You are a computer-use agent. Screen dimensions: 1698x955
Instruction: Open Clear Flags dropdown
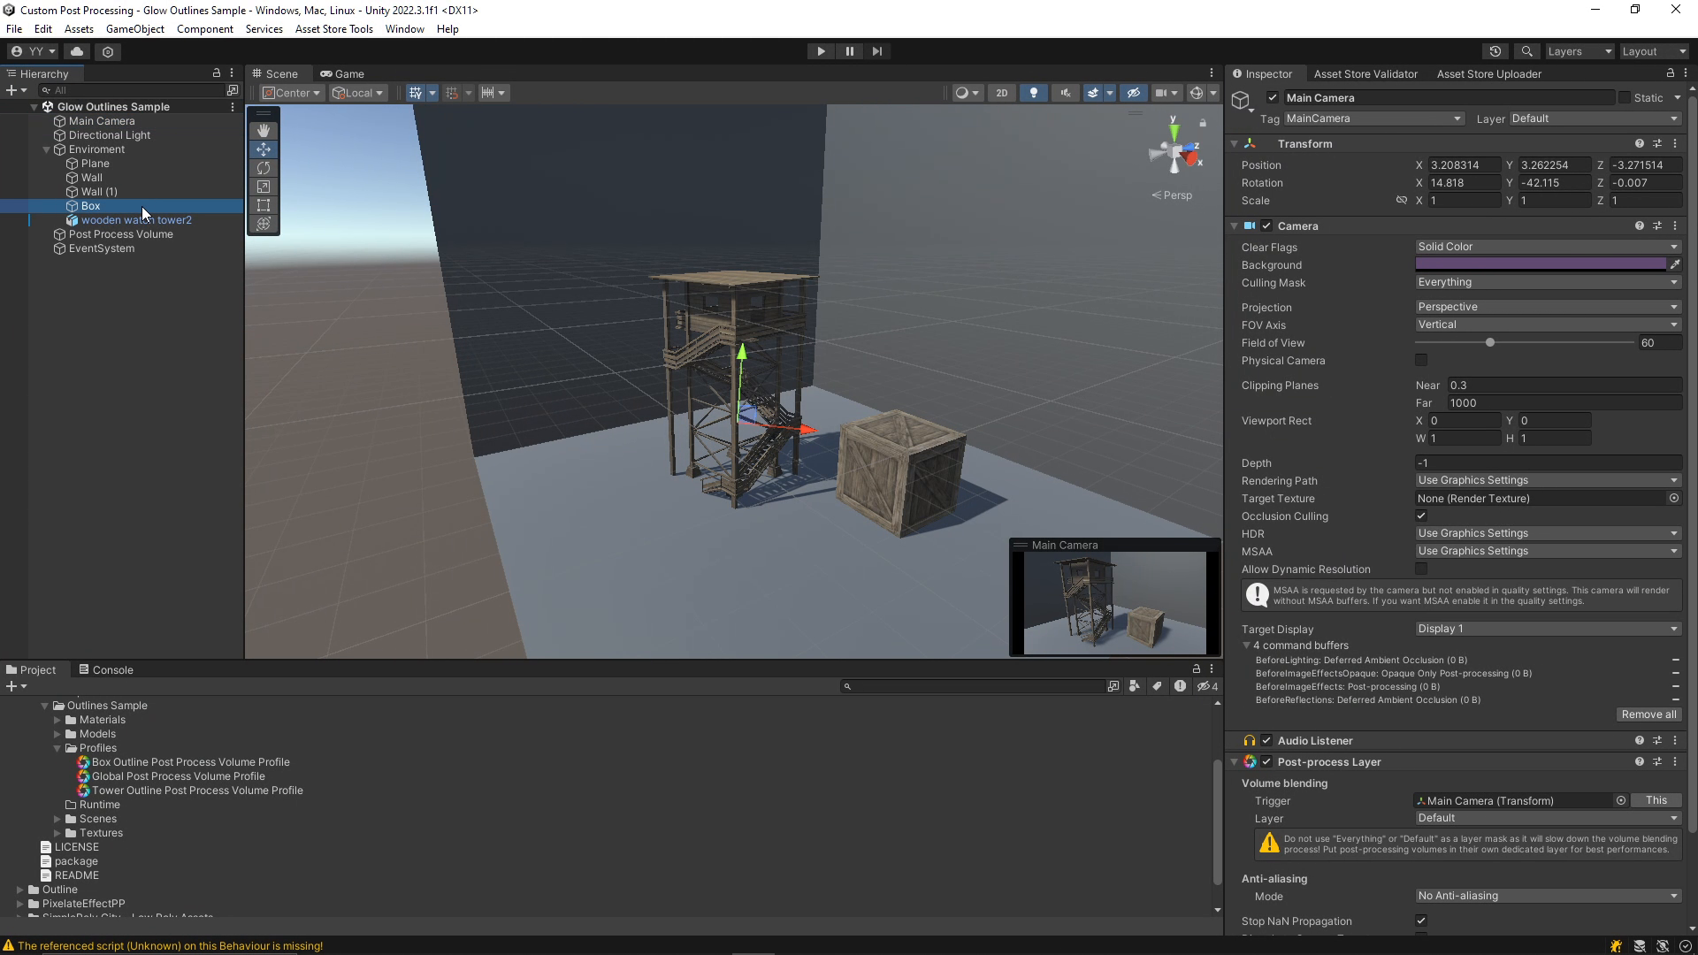click(x=1548, y=247)
